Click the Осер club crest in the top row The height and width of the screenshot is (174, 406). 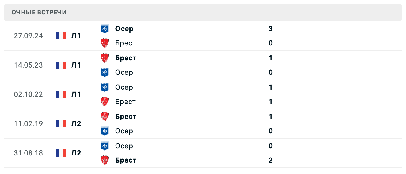coord(105,29)
